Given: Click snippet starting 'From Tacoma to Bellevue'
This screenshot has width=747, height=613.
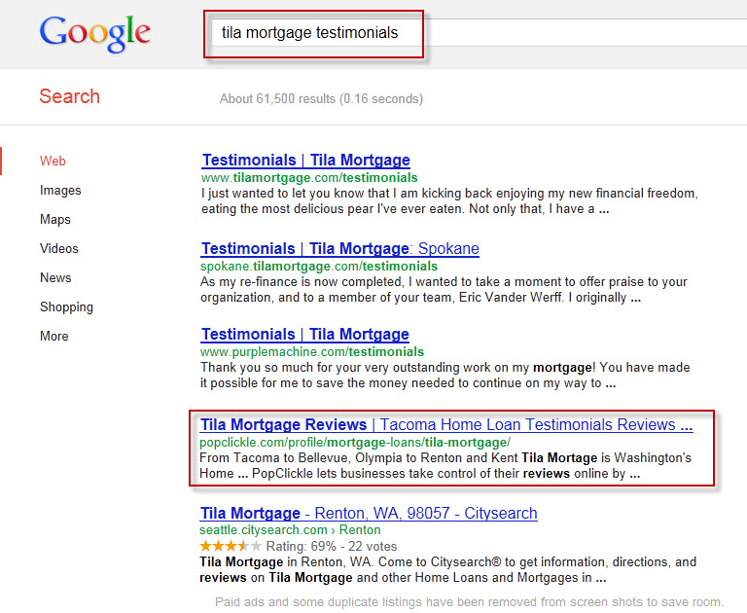Looking at the screenshot, I should point(445,466).
